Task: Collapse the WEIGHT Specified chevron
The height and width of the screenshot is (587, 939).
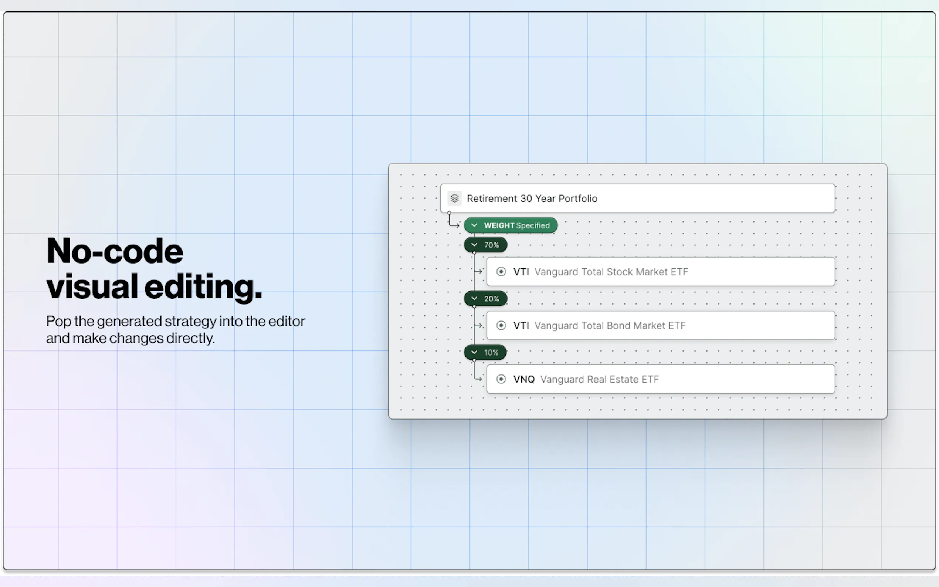Action: pyautogui.click(x=474, y=225)
